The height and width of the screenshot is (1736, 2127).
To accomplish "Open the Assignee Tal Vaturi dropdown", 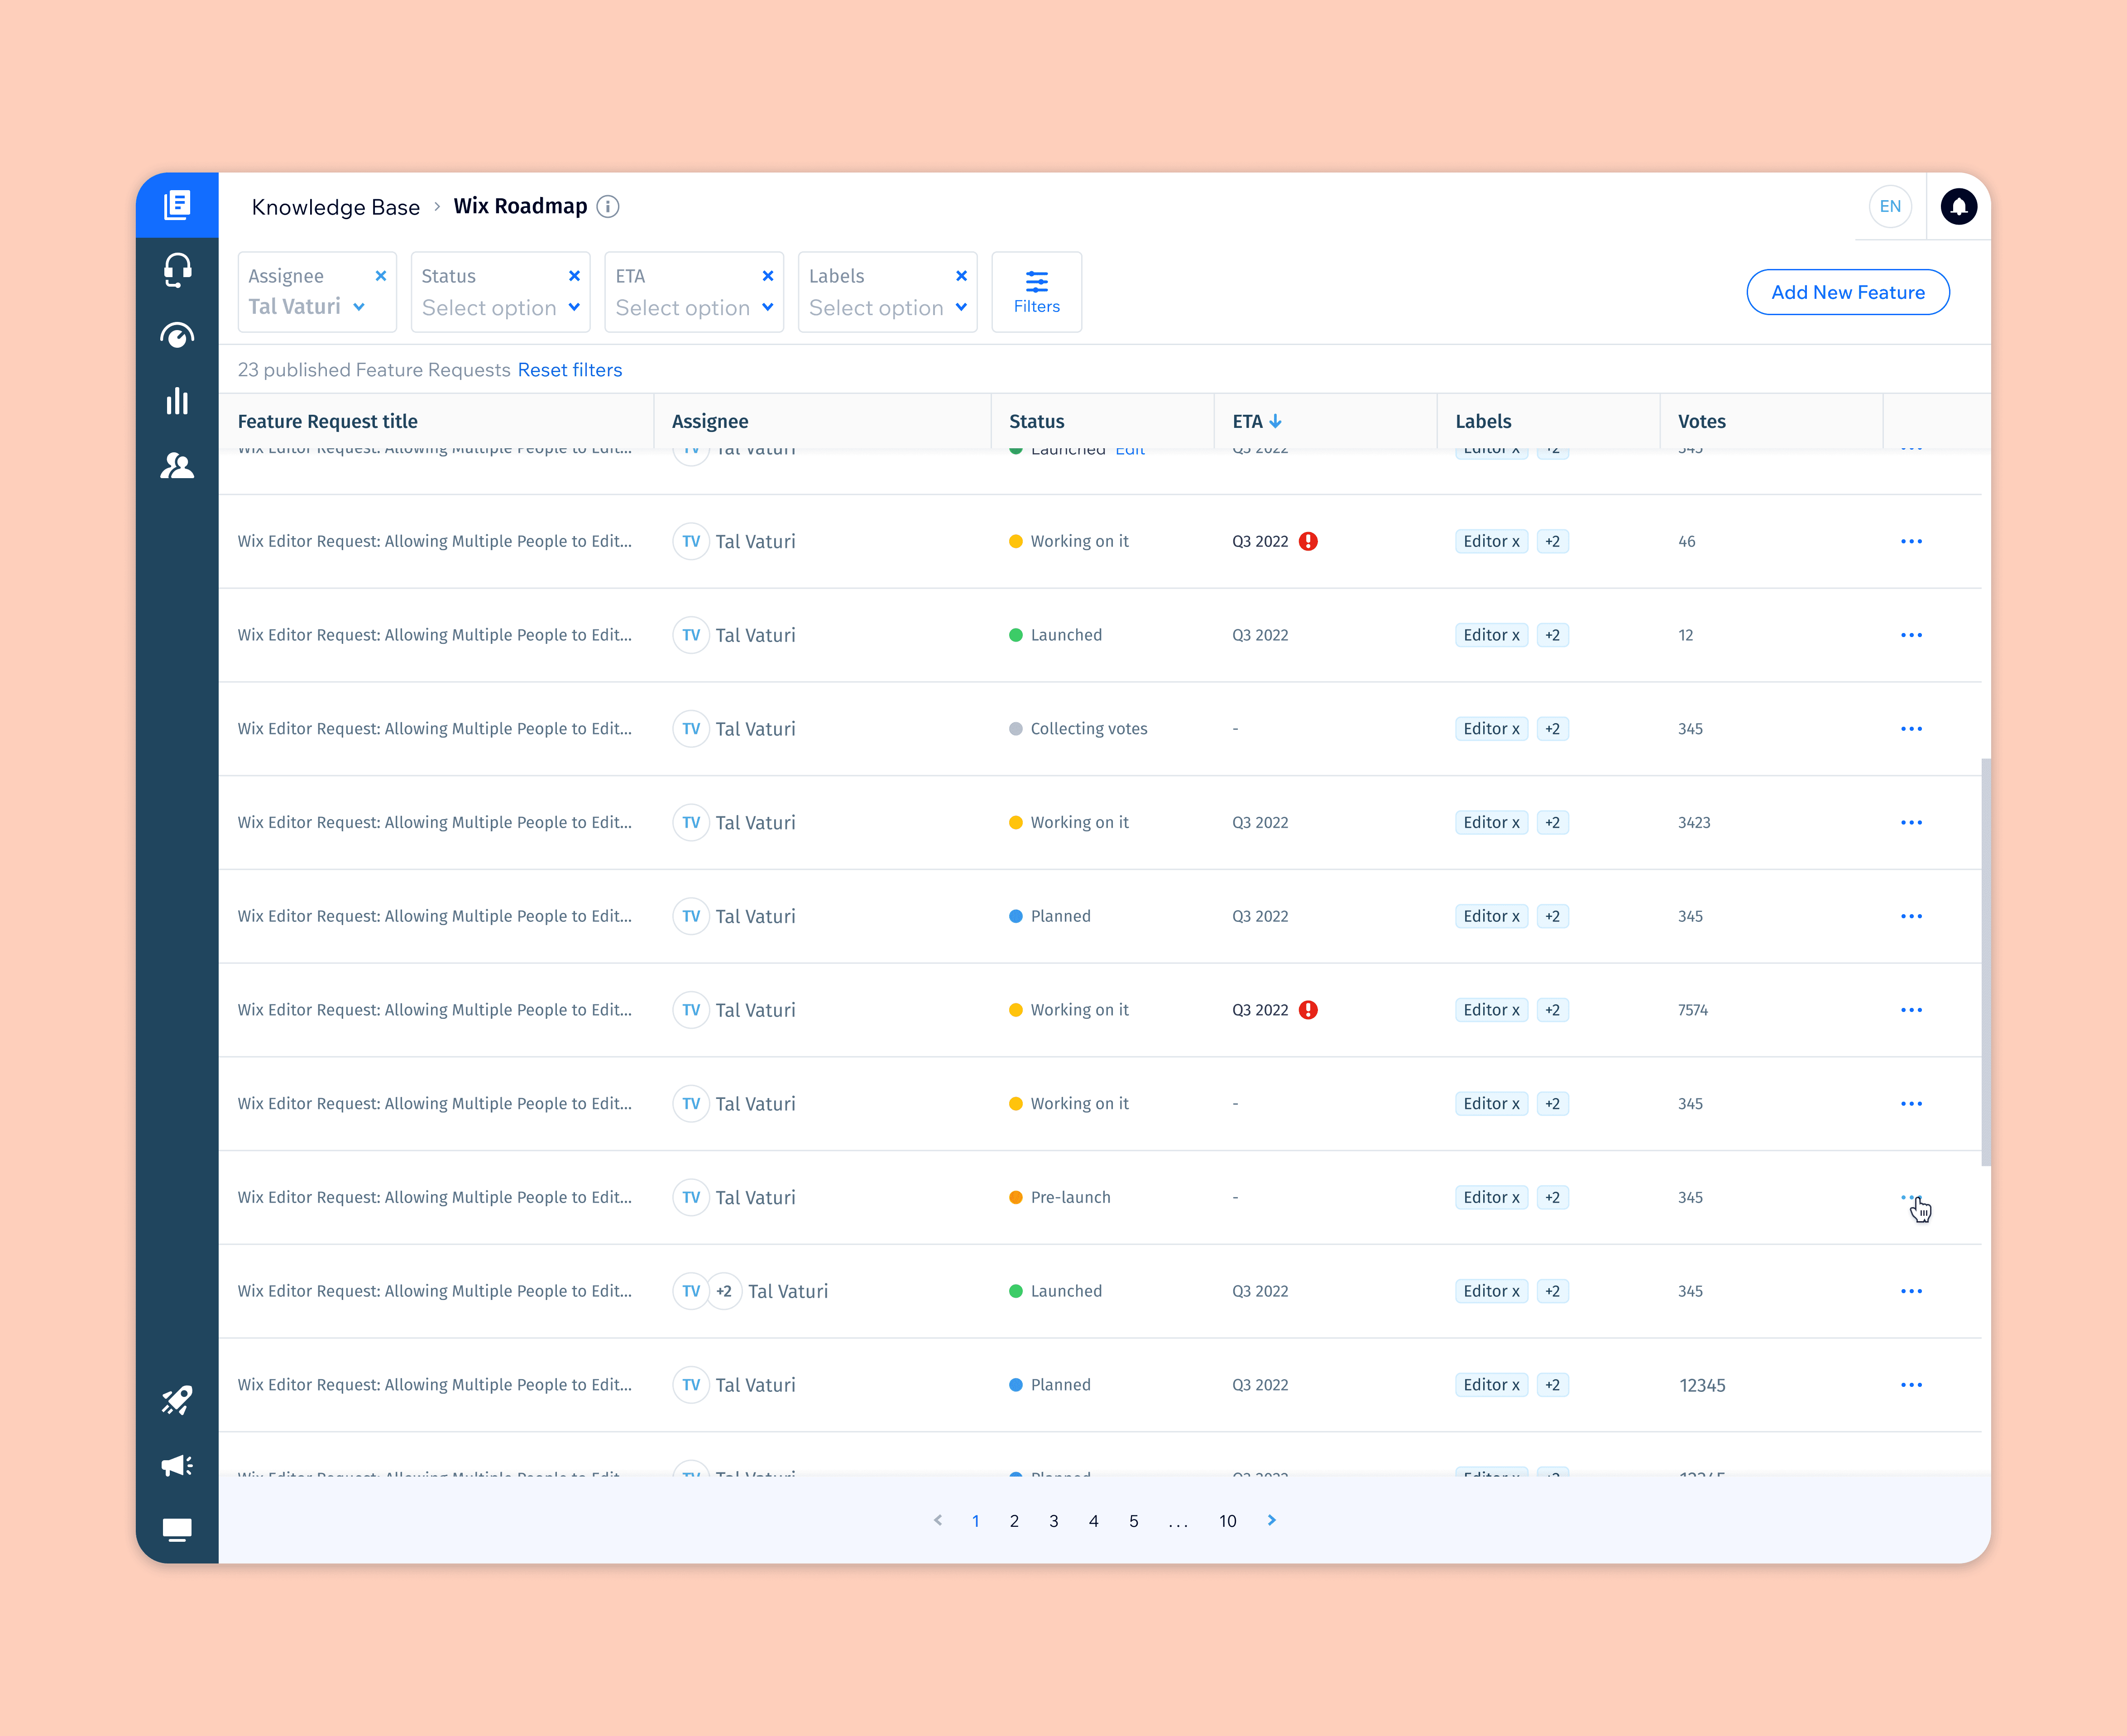I will (306, 307).
